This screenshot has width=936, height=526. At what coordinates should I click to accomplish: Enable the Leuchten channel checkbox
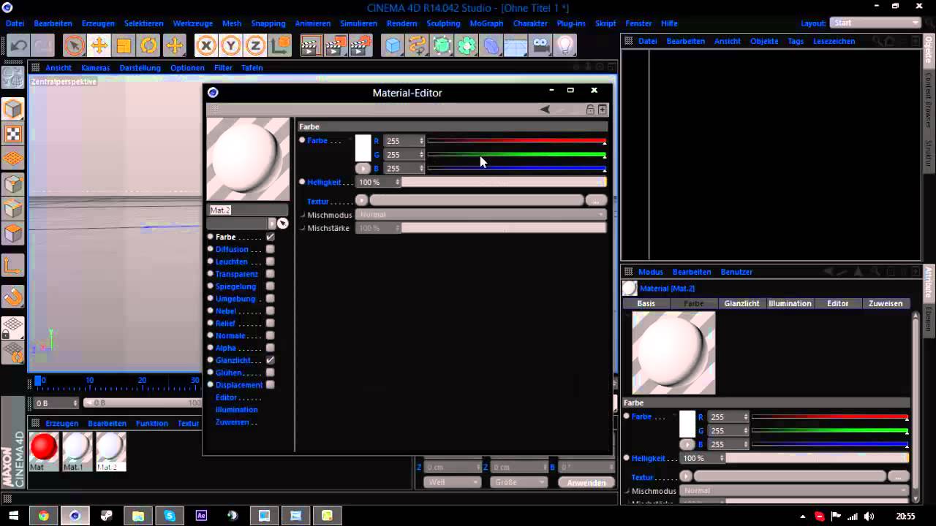tap(271, 262)
